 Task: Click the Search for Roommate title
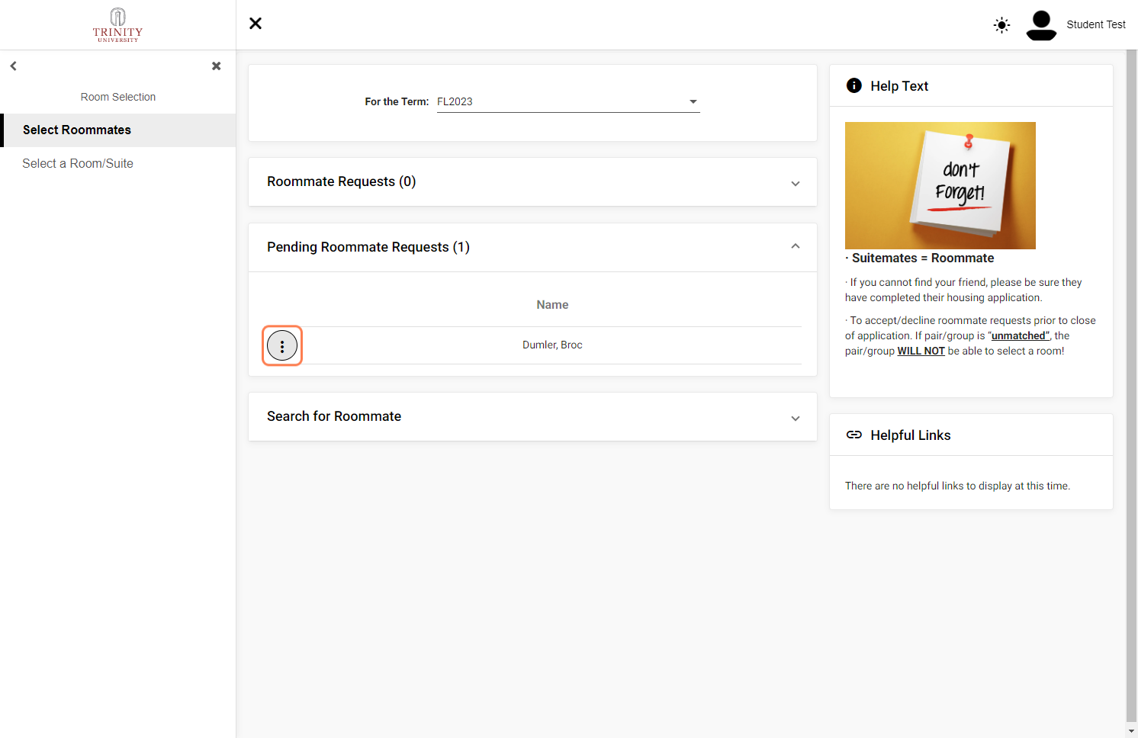[334, 416]
